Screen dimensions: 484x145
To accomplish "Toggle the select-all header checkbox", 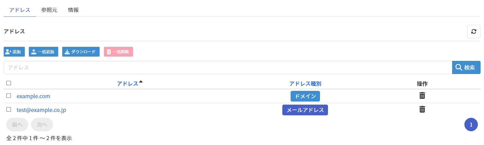I will point(9,83).
